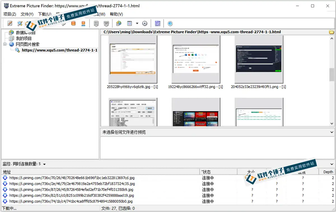Collapse the preview panel chevron
This screenshot has width=336, height=212.
[x=332, y=132]
